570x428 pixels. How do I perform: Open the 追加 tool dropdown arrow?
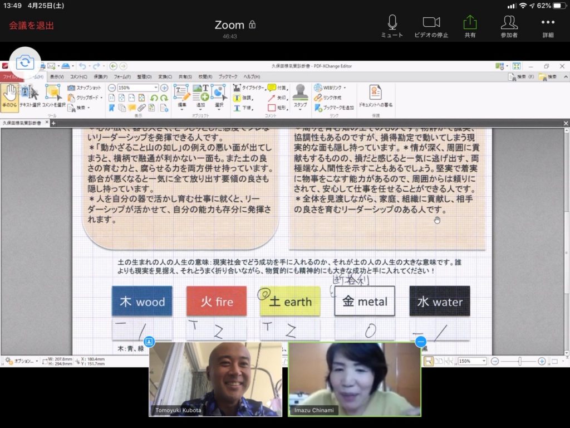(x=202, y=109)
